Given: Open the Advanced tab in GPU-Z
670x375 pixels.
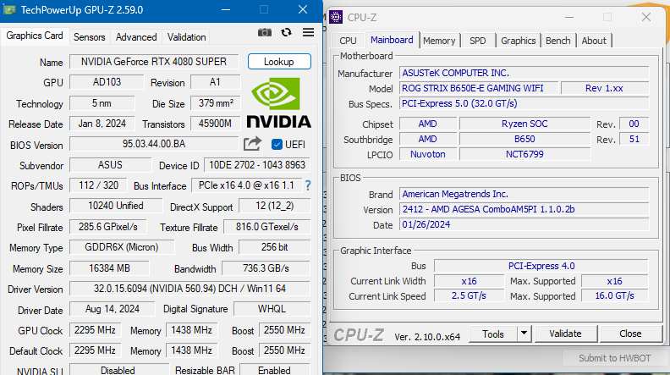Looking at the screenshot, I should pyautogui.click(x=136, y=37).
